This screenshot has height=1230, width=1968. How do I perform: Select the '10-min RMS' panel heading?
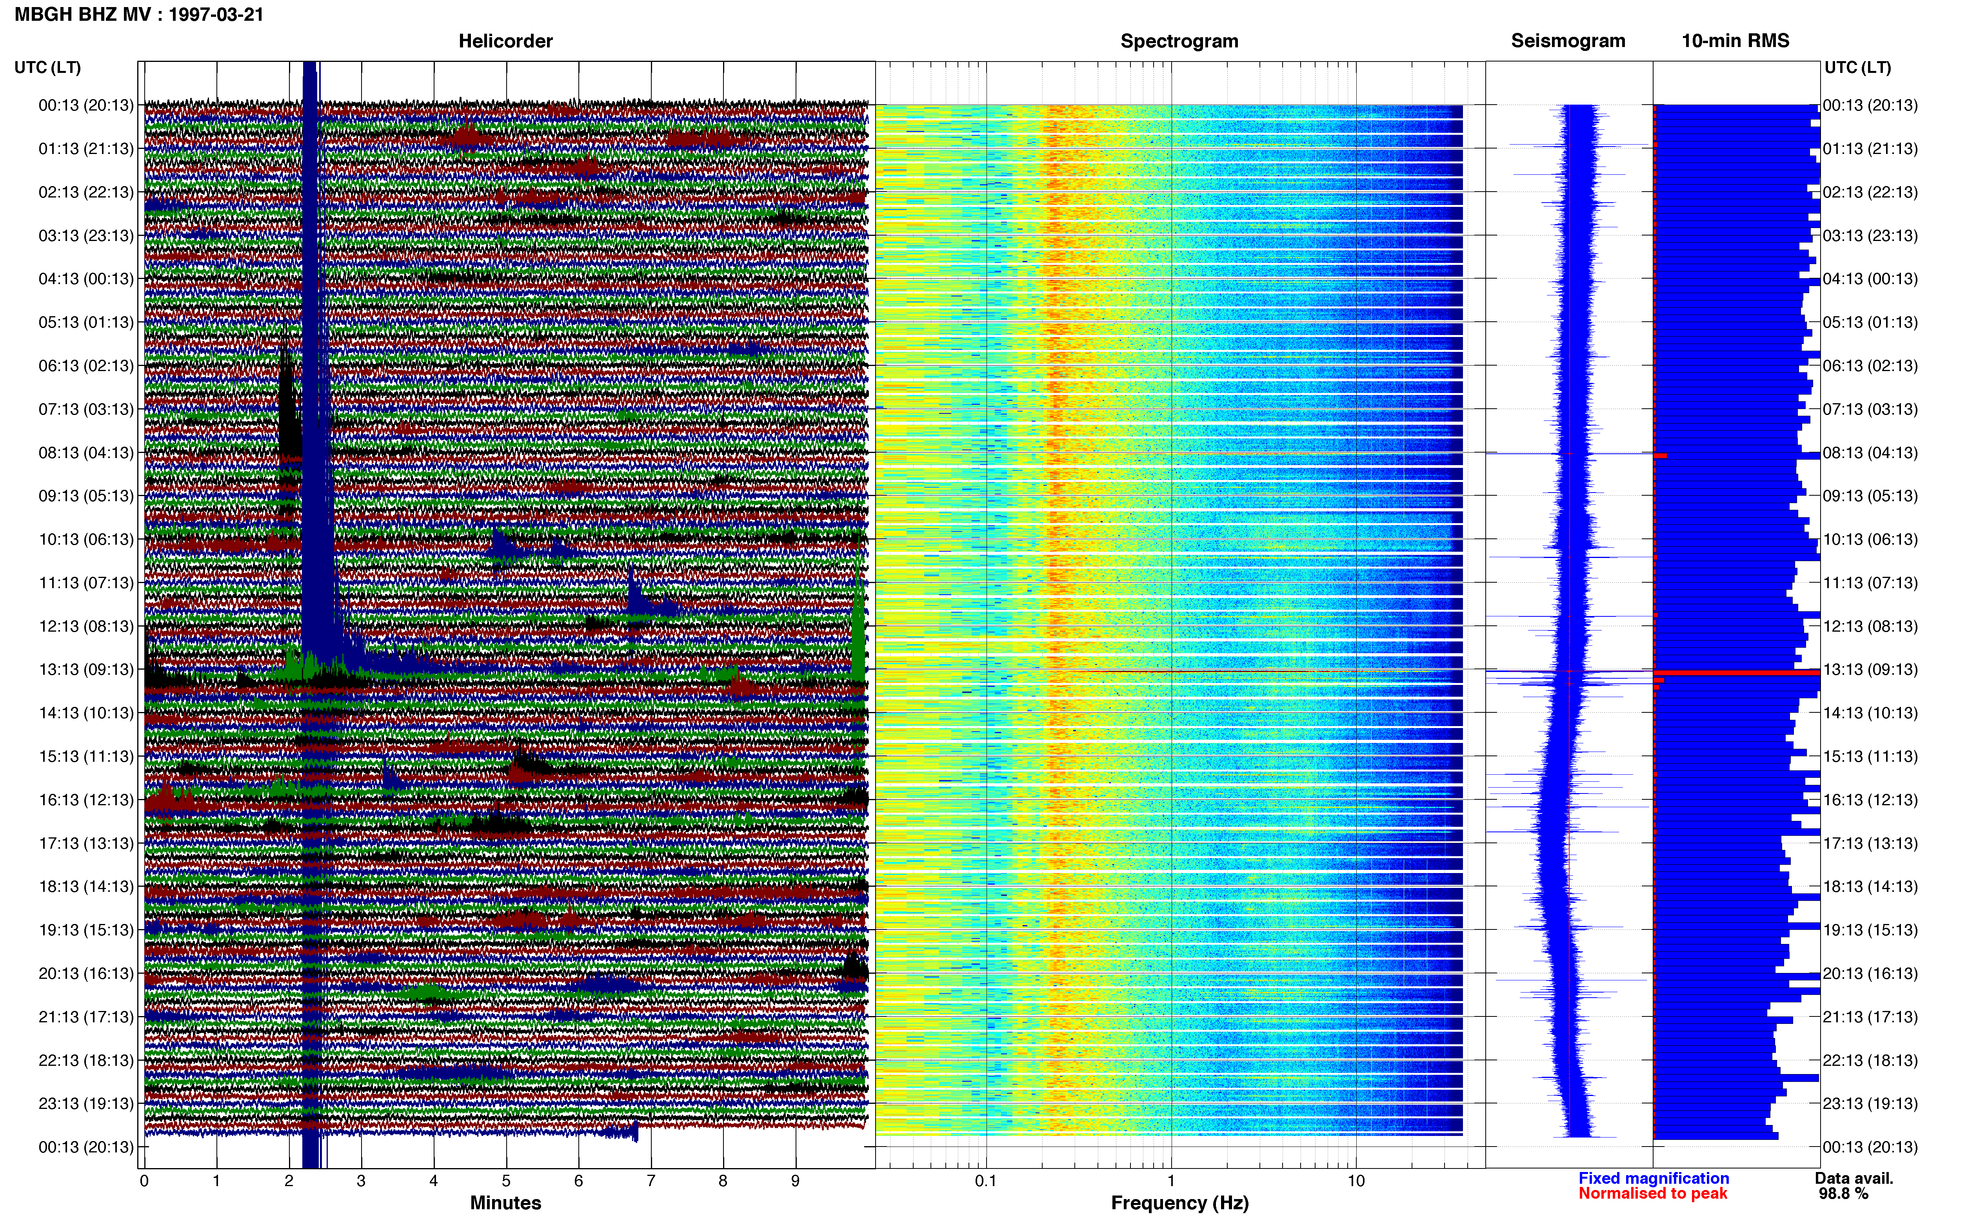click(1735, 41)
